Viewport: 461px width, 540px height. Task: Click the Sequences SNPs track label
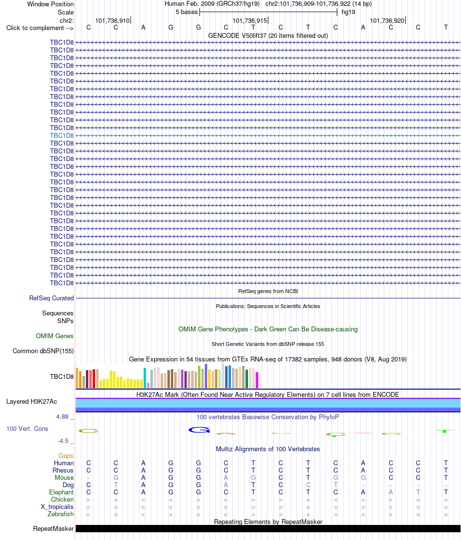tap(58, 317)
